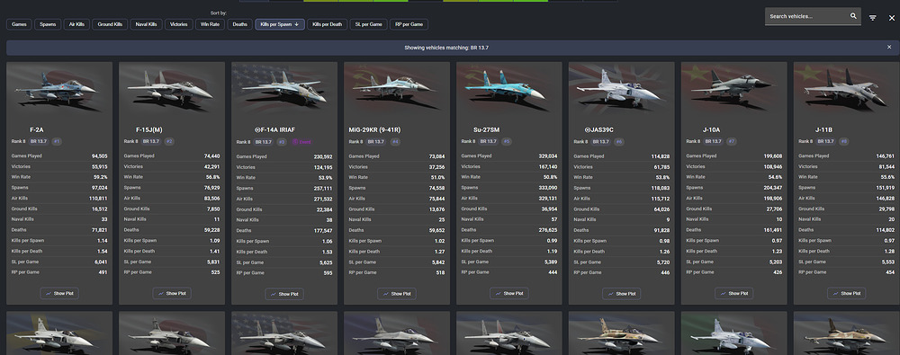
Task: Click the #6 badge on JAS39C
Action: (x=618, y=142)
